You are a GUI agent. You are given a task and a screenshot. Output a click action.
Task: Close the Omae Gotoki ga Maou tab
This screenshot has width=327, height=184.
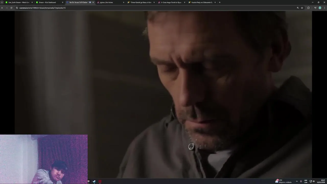pyautogui.click(x=154, y=2)
